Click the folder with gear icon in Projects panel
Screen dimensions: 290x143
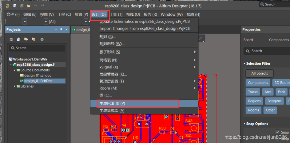click(33, 39)
